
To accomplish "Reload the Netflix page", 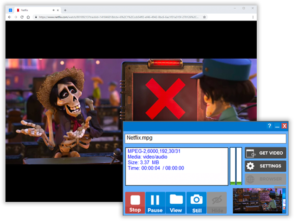I will coord(22,17).
